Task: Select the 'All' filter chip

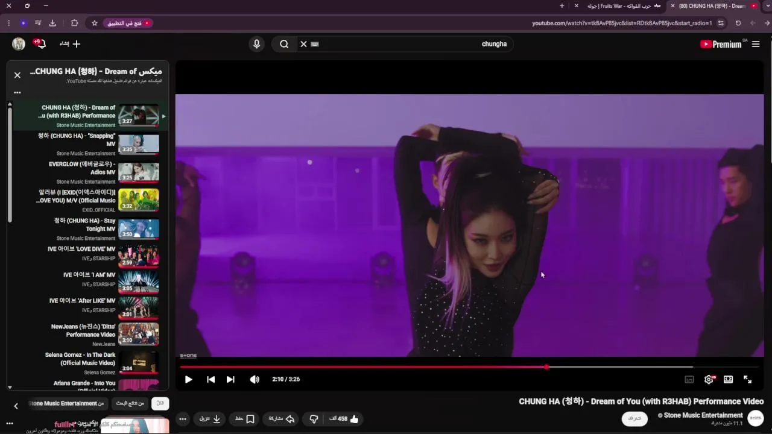Action: [160, 404]
